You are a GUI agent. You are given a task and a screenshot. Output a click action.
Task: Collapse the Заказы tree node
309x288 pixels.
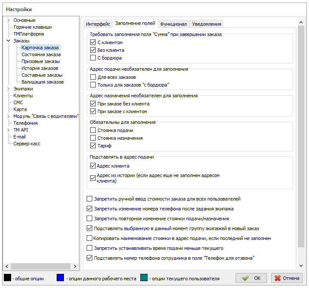pyautogui.click(x=8, y=41)
